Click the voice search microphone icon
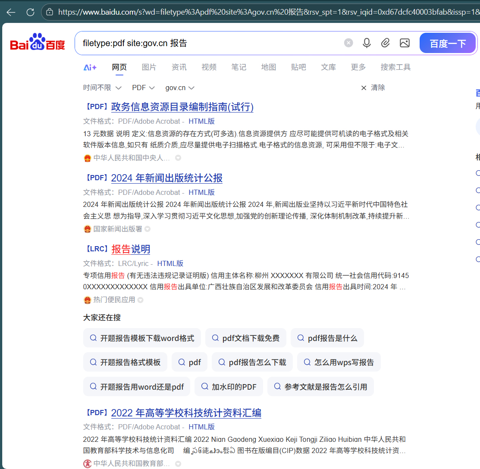The image size is (480, 469). (367, 43)
